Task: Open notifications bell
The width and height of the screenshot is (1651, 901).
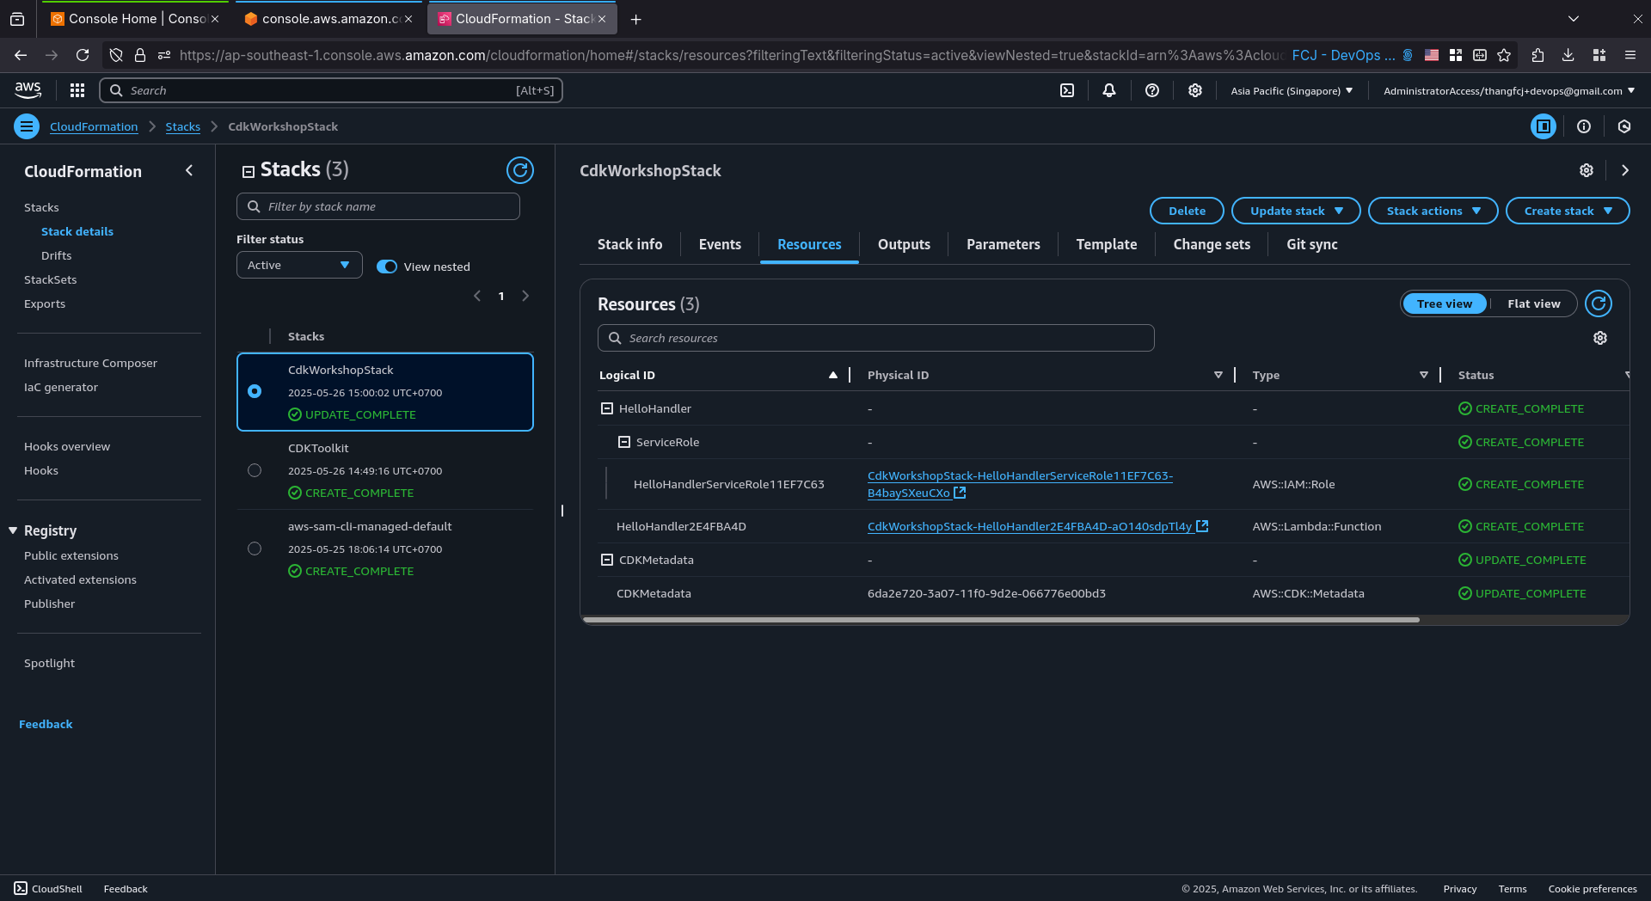Action: click(x=1109, y=90)
